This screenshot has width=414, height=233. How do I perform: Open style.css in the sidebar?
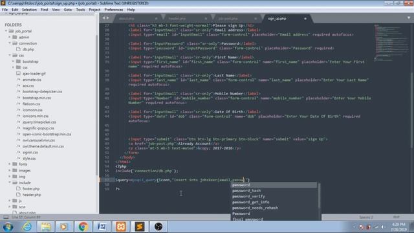(x=29, y=159)
